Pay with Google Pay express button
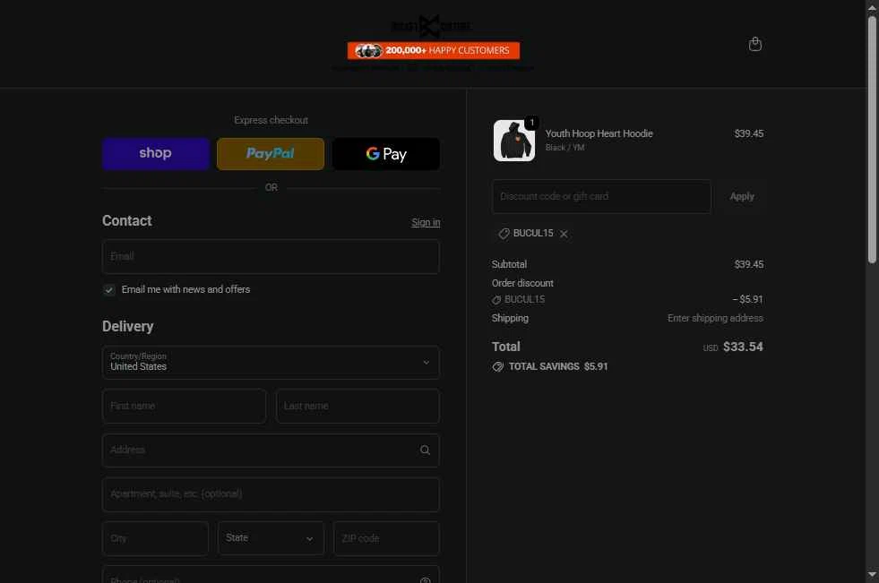Viewport: 879px width, 583px height. tap(385, 154)
